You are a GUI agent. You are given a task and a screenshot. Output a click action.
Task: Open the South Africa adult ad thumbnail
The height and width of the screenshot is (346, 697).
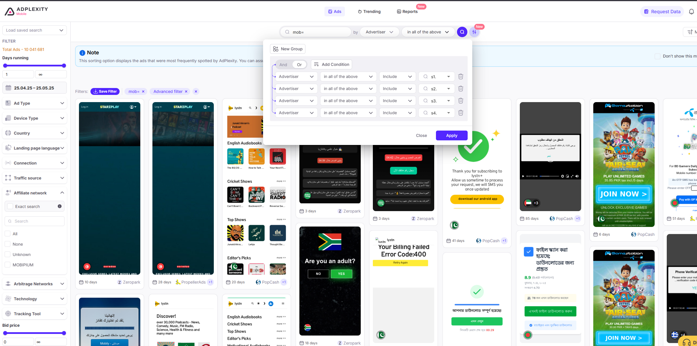(x=330, y=281)
